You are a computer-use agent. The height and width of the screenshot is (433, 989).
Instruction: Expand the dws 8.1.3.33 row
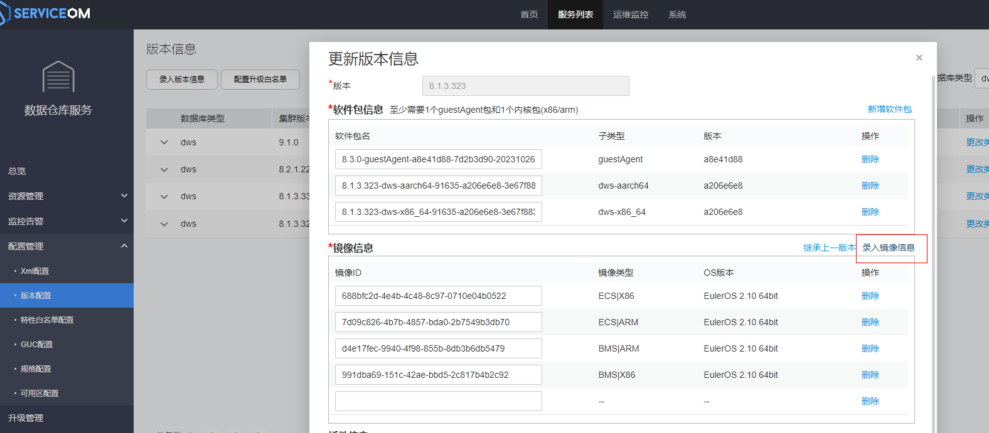coord(164,196)
